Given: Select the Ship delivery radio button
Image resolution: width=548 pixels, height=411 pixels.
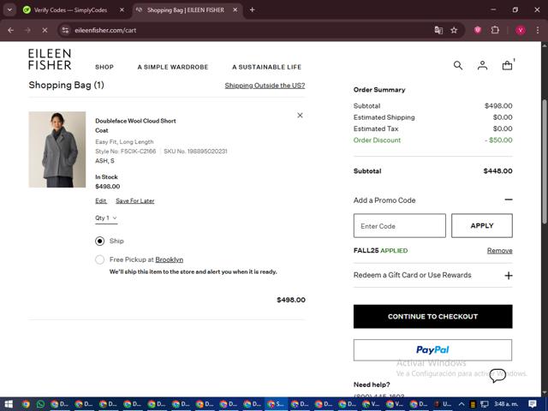Looking at the screenshot, I should (99, 241).
